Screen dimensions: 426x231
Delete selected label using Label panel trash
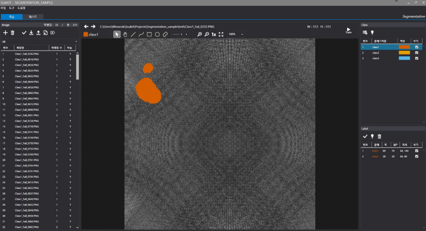point(380,136)
